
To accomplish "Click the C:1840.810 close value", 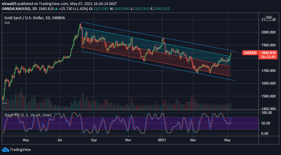I will (160, 9).
